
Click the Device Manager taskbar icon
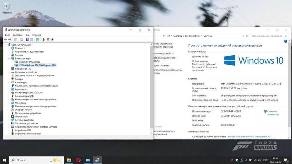coord(97,160)
